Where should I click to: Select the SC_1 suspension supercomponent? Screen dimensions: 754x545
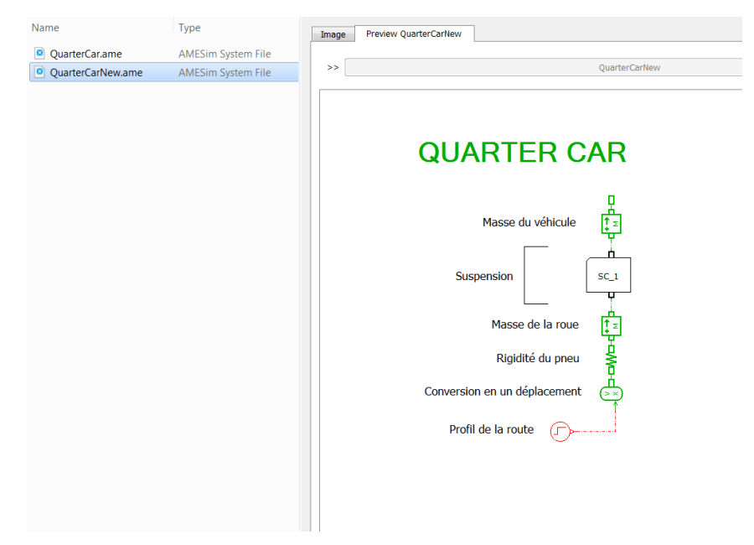click(x=608, y=276)
